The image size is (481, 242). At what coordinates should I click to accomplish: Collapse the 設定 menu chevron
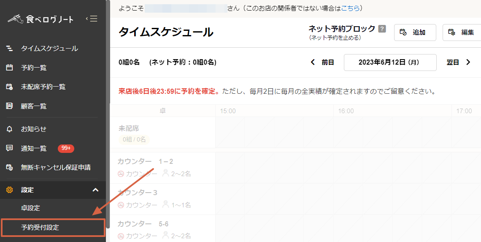(96, 190)
